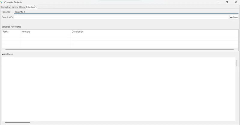Select the Estudios tab

(x=31, y=7)
